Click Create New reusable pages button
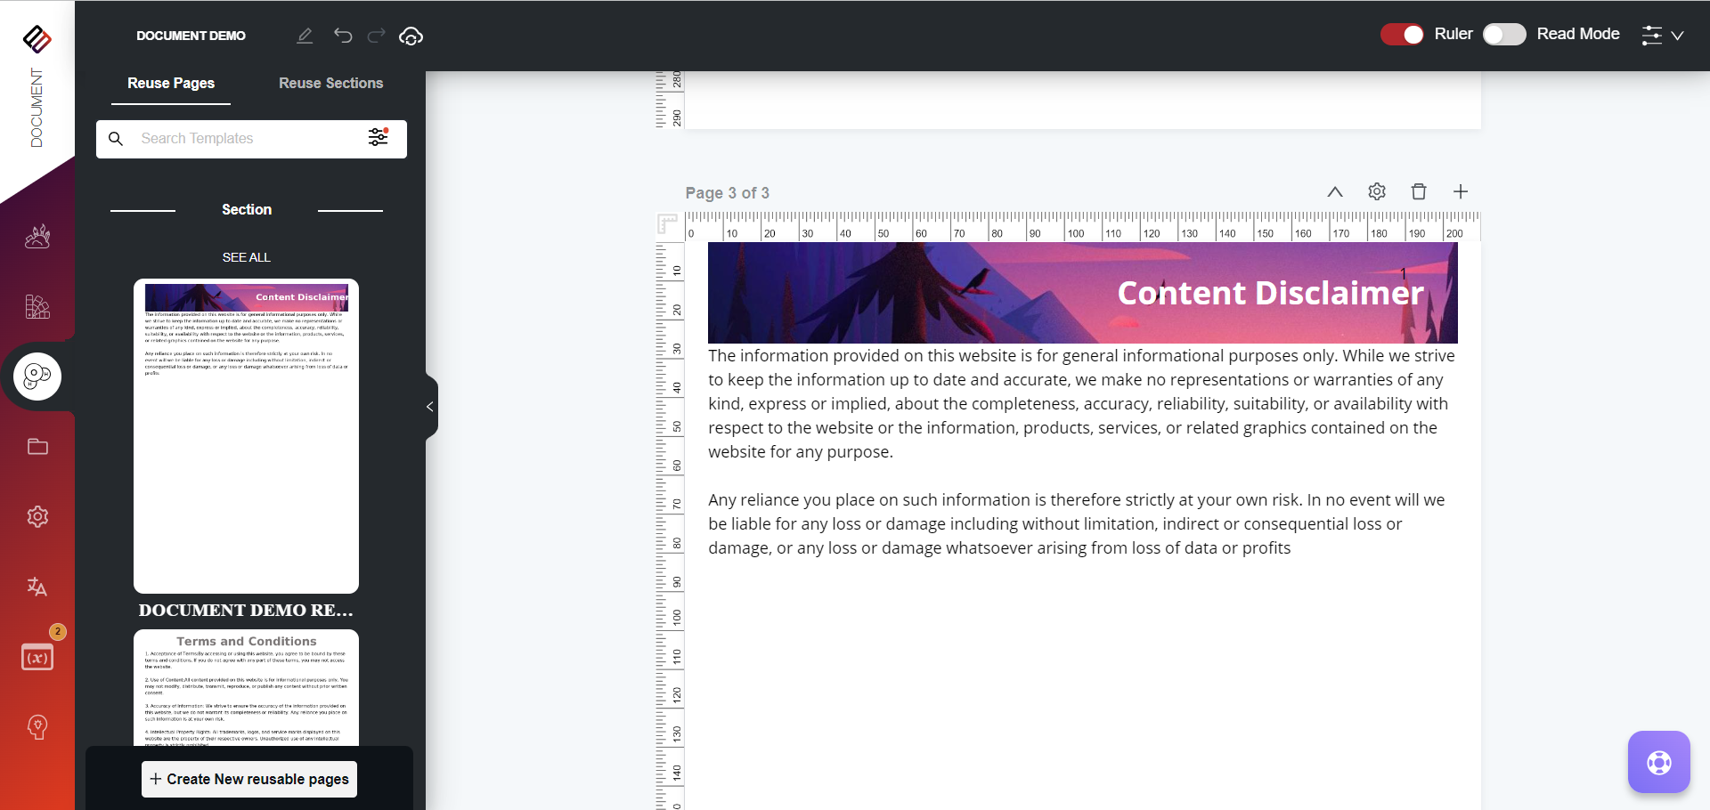Screen dimensions: 1710x810 pos(249,779)
